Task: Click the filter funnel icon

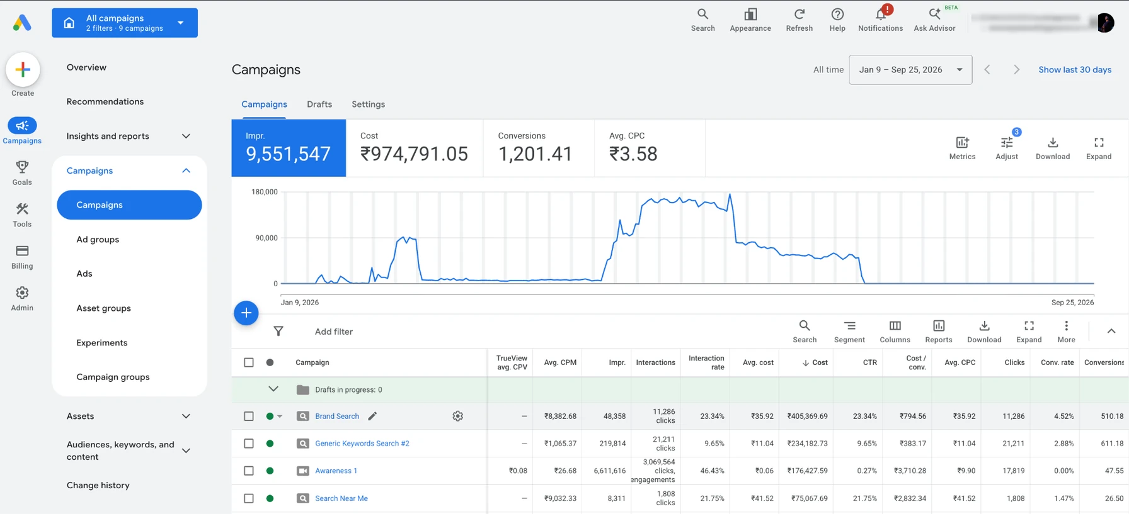Action: coord(278,331)
